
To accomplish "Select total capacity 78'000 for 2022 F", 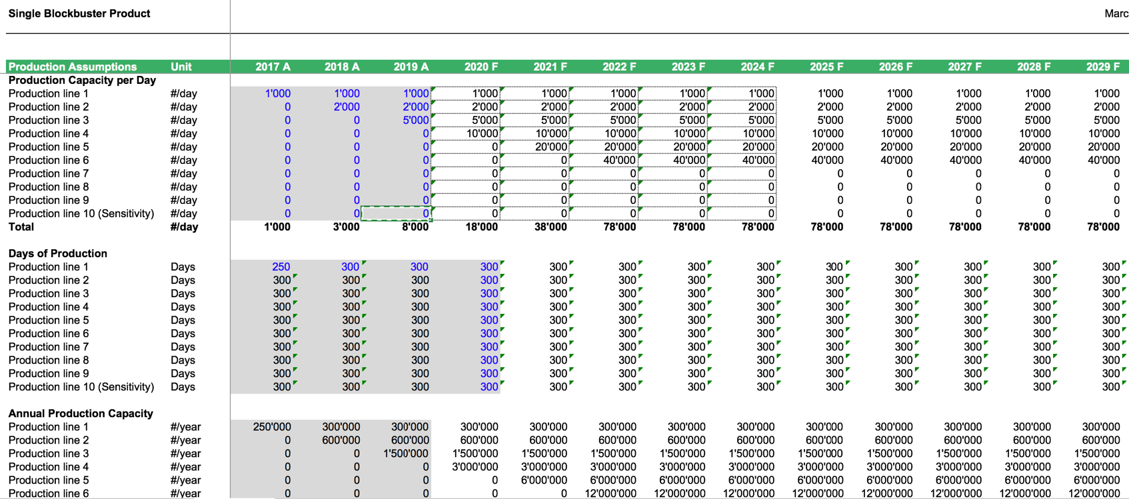I will coord(620,227).
